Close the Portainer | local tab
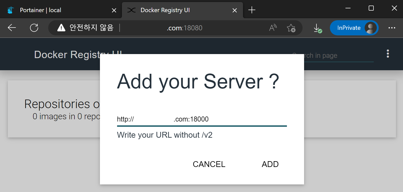 [x=114, y=10]
